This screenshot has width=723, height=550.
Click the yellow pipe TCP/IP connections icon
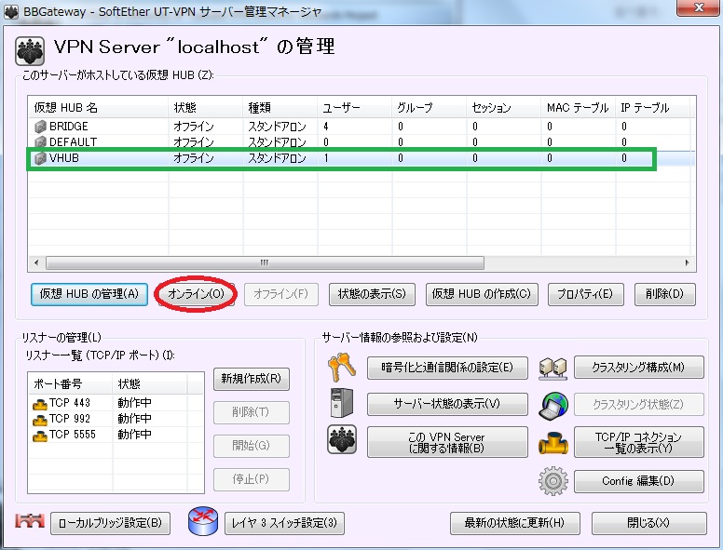[553, 443]
